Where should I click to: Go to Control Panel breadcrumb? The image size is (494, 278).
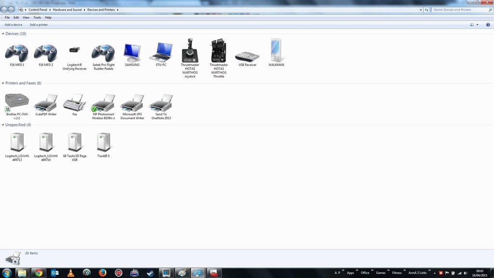click(38, 10)
